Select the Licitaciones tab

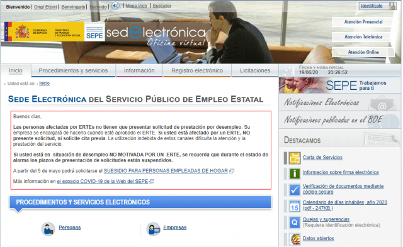[255, 70]
